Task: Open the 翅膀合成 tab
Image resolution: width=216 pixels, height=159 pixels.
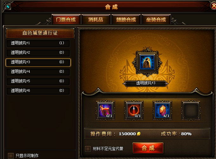Action: click(x=126, y=19)
